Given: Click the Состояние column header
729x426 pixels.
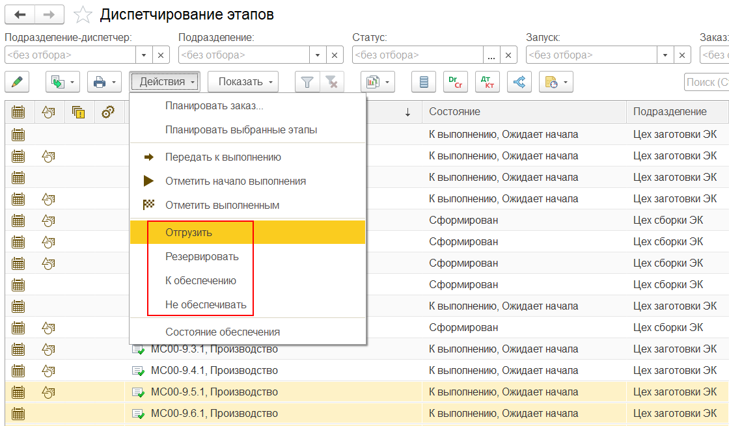Looking at the screenshot, I should [454, 112].
